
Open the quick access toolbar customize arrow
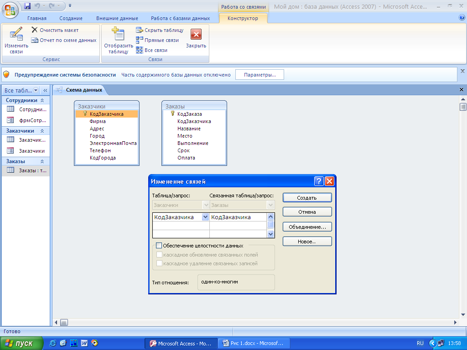[70, 5]
